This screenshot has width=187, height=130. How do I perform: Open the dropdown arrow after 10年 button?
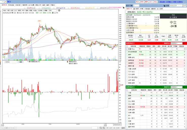click(x=121, y=128)
